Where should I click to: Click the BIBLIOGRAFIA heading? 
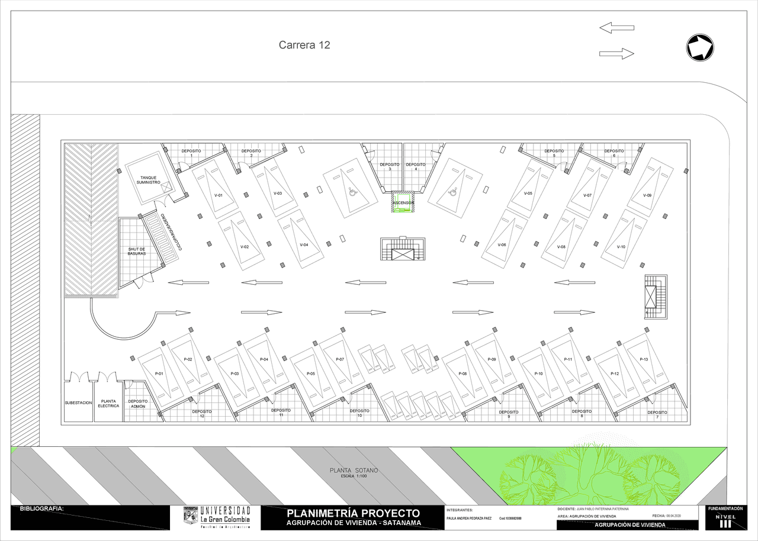41,508
